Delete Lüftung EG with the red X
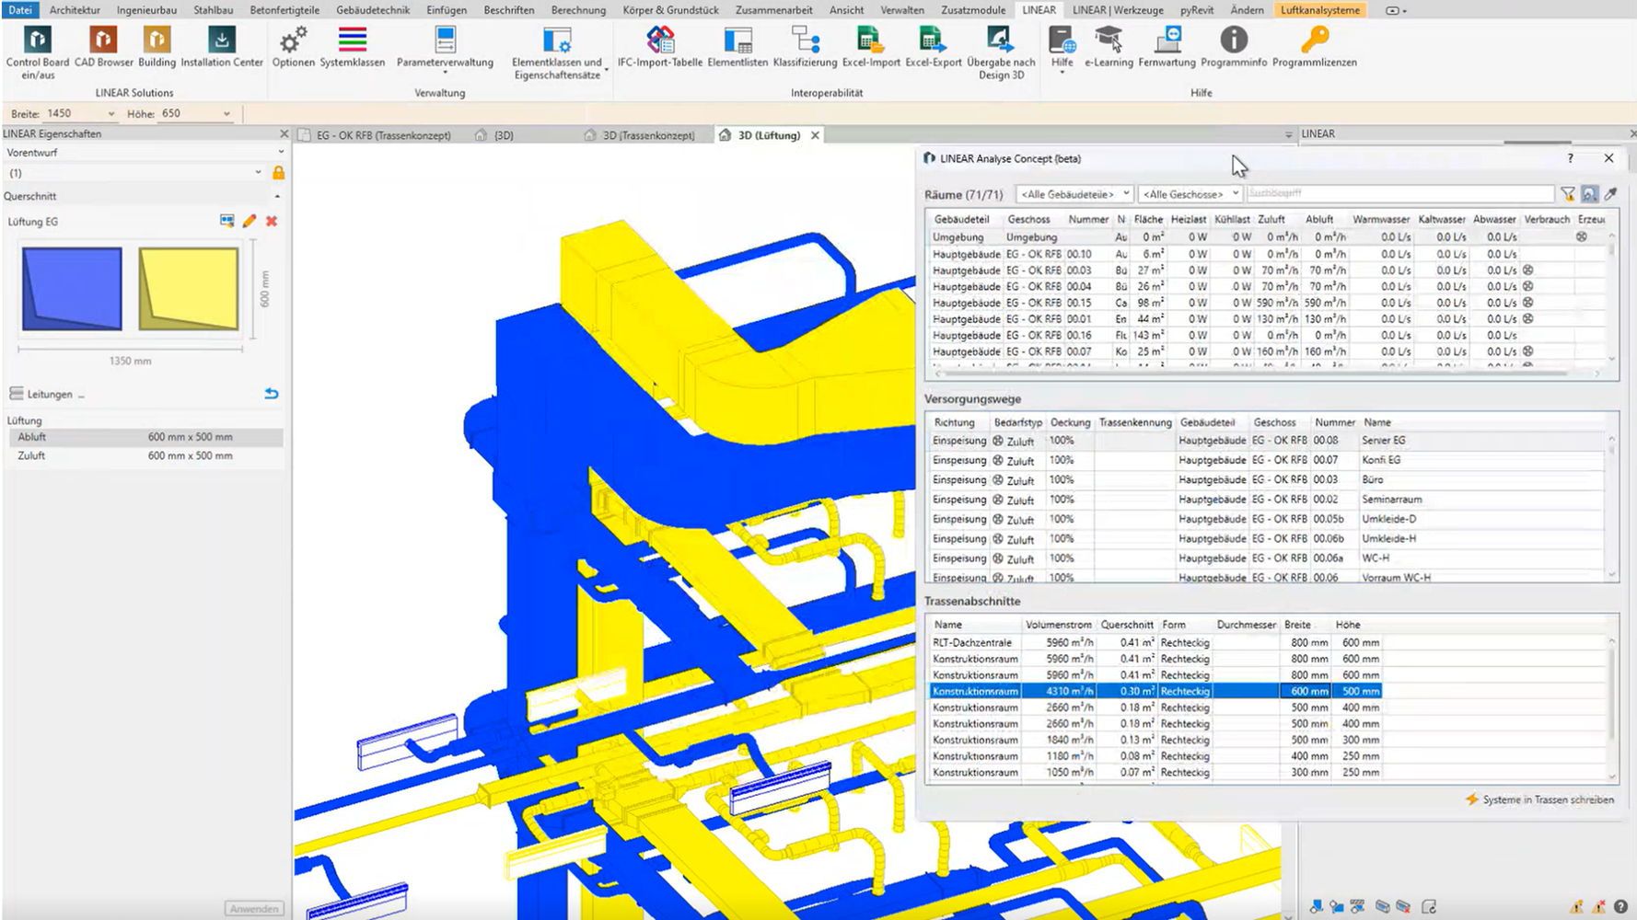Viewport: 1637px width, 920px height. (x=272, y=221)
